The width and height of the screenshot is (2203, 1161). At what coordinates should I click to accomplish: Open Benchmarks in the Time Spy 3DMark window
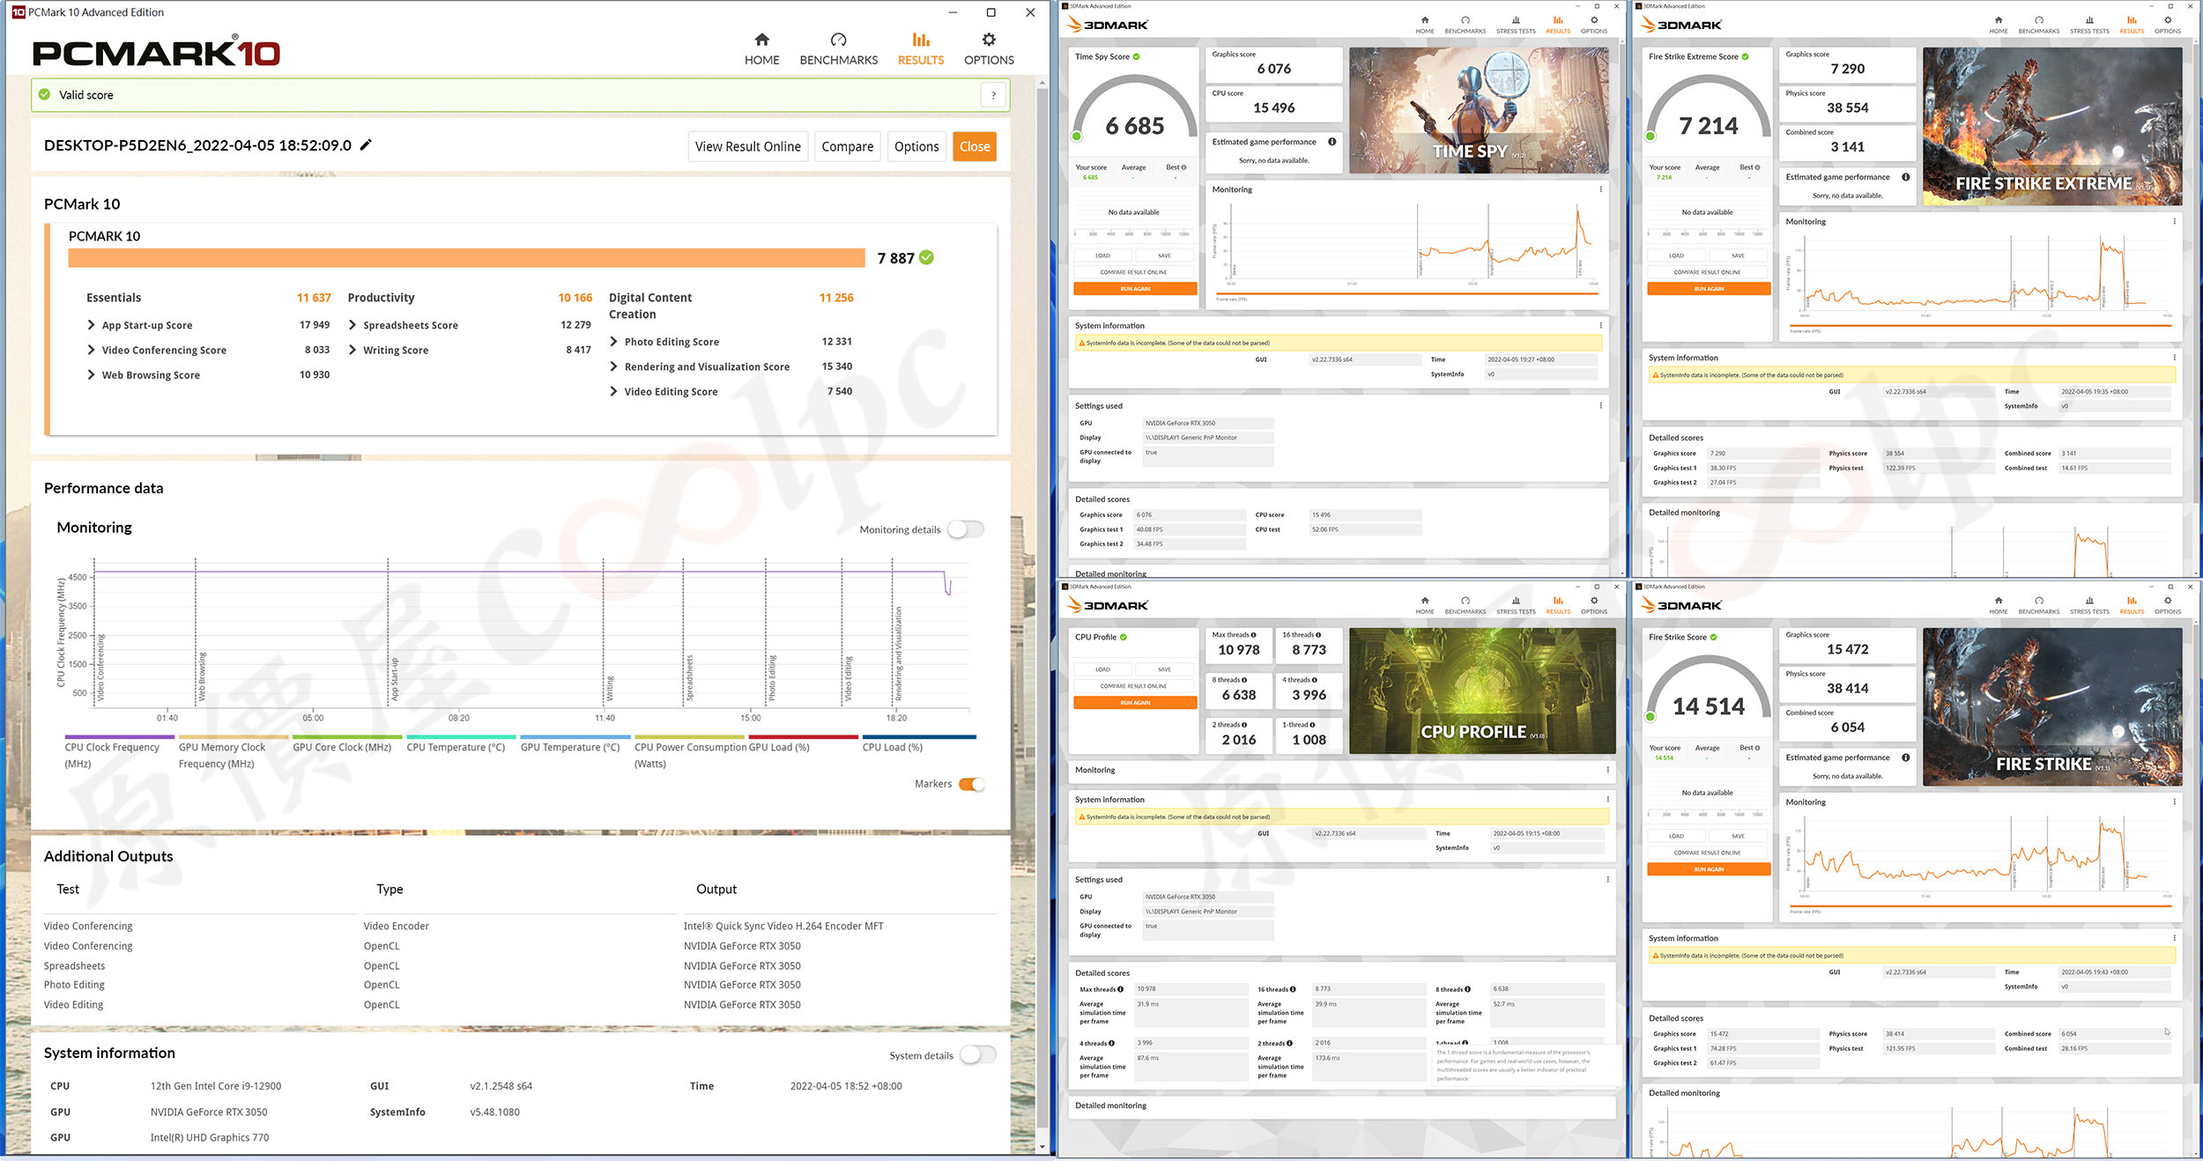tap(1465, 25)
